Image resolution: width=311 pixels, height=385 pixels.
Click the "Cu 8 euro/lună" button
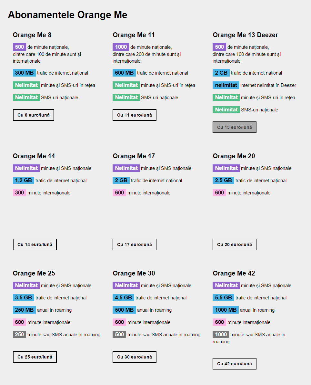point(34,115)
